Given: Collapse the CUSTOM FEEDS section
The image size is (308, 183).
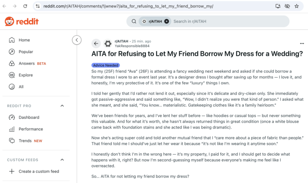Looking at the screenshot, I should pyautogui.click(x=62, y=160).
